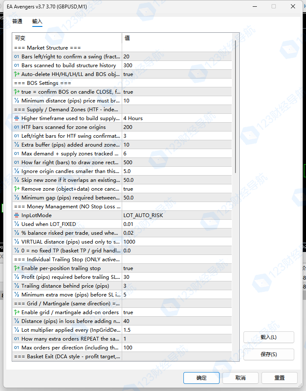Image resolution: width=306 pixels, height=391 pixels.
Task: Click integer icon beside 'Bars scanned to build structure history'
Action: coord(16,66)
